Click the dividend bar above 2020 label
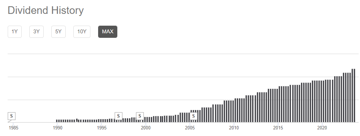360x136 pixels. [x=322, y=102]
